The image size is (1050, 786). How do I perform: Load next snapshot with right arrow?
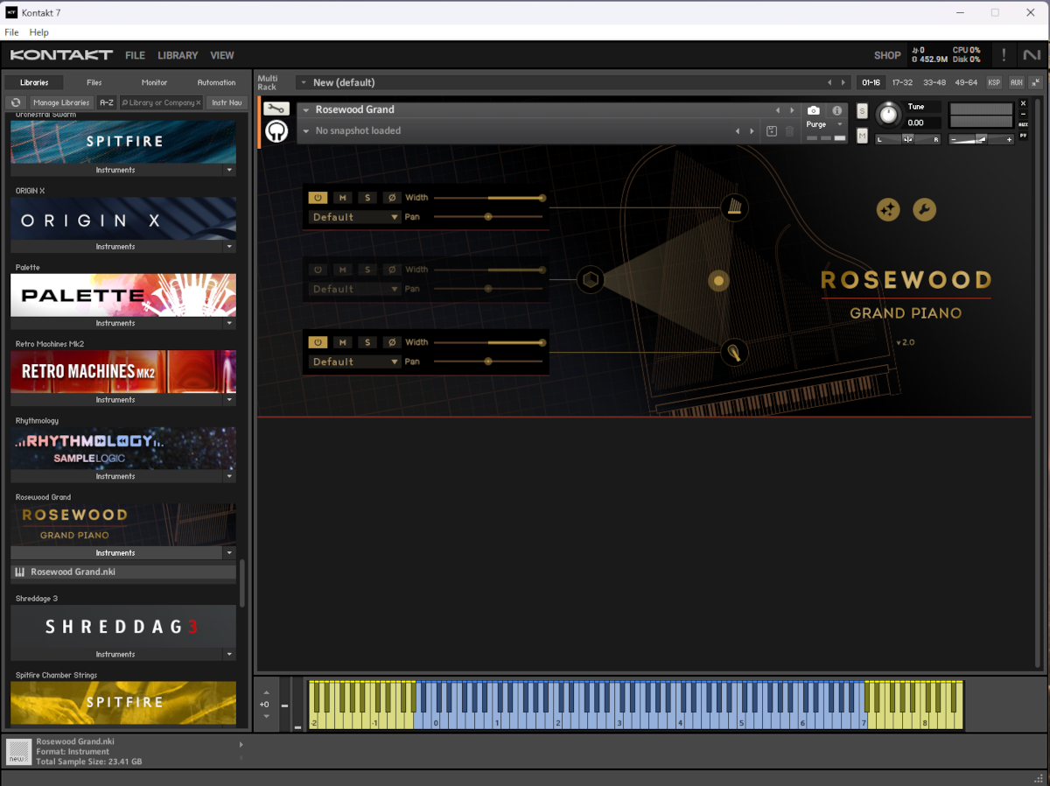tap(752, 131)
